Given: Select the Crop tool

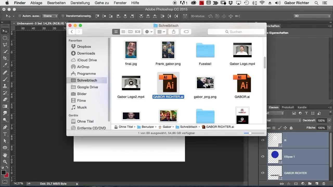Looking at the screenshot, I should tap(5, 58).
